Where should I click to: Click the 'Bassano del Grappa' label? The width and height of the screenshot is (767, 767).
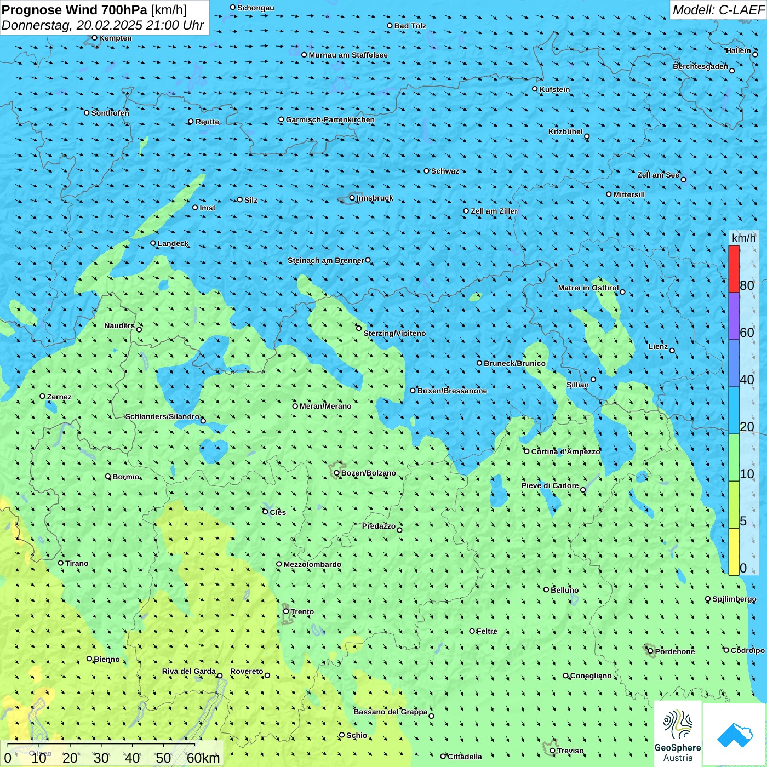(x=391, y=712)
